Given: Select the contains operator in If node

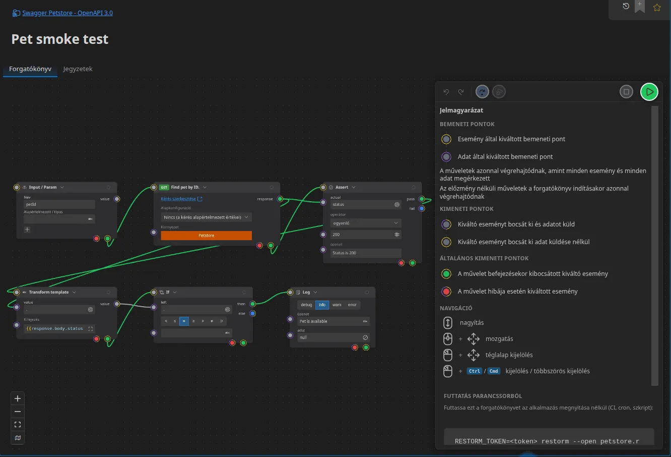Looking at the screenshot, I should [x=221, y=321].
